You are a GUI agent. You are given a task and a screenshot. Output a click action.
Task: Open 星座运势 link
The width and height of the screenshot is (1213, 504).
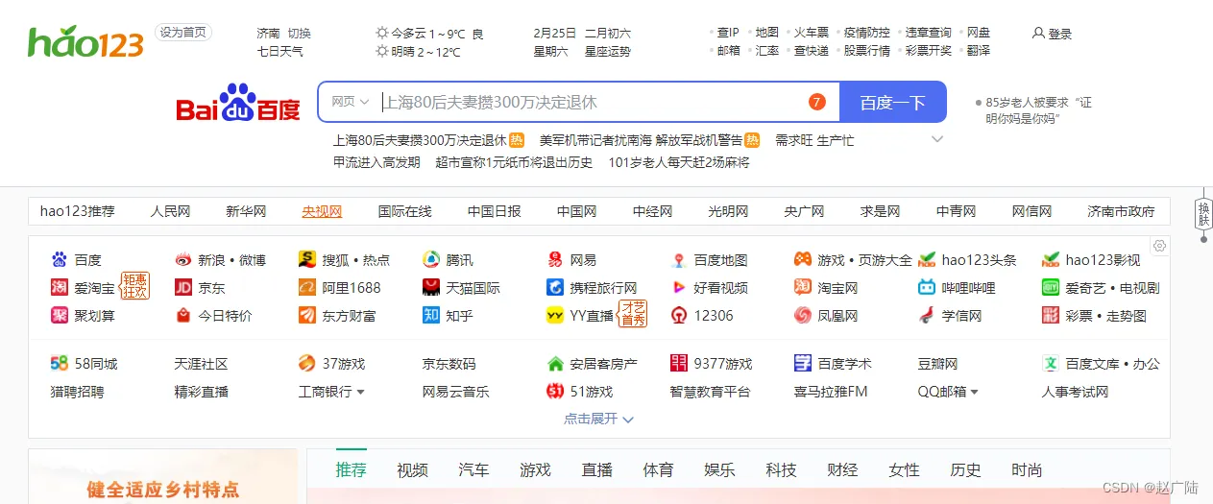(608, 52)
